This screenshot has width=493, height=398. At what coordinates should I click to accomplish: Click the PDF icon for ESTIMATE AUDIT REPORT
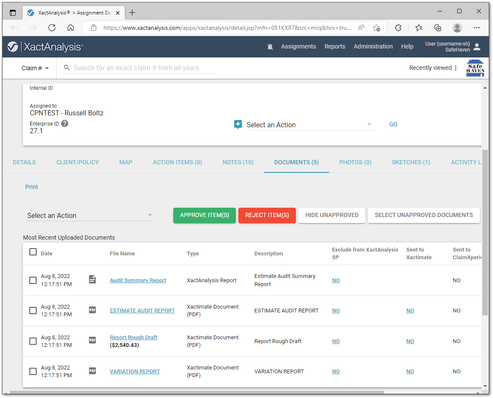pos(92,310)
